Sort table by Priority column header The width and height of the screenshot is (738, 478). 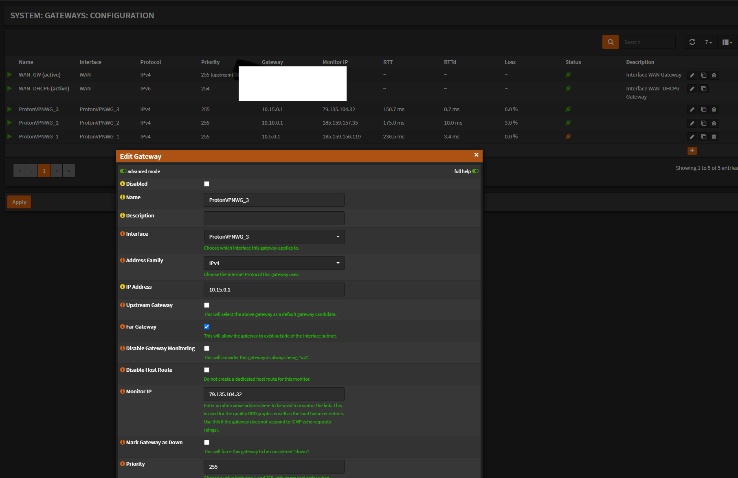click(210, 62)
